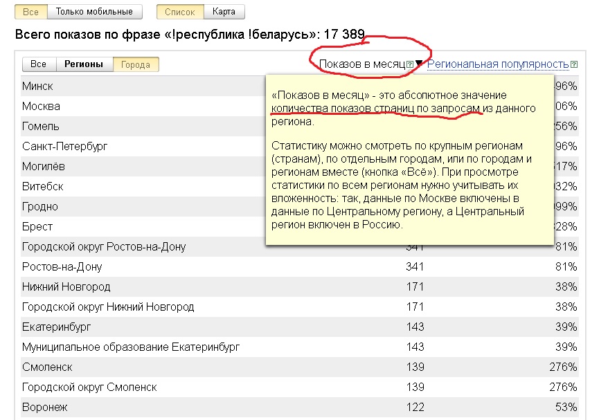The image size is (599, 420).
Task: Click the "Показов в месяц" column header
Action: (361, 64)
